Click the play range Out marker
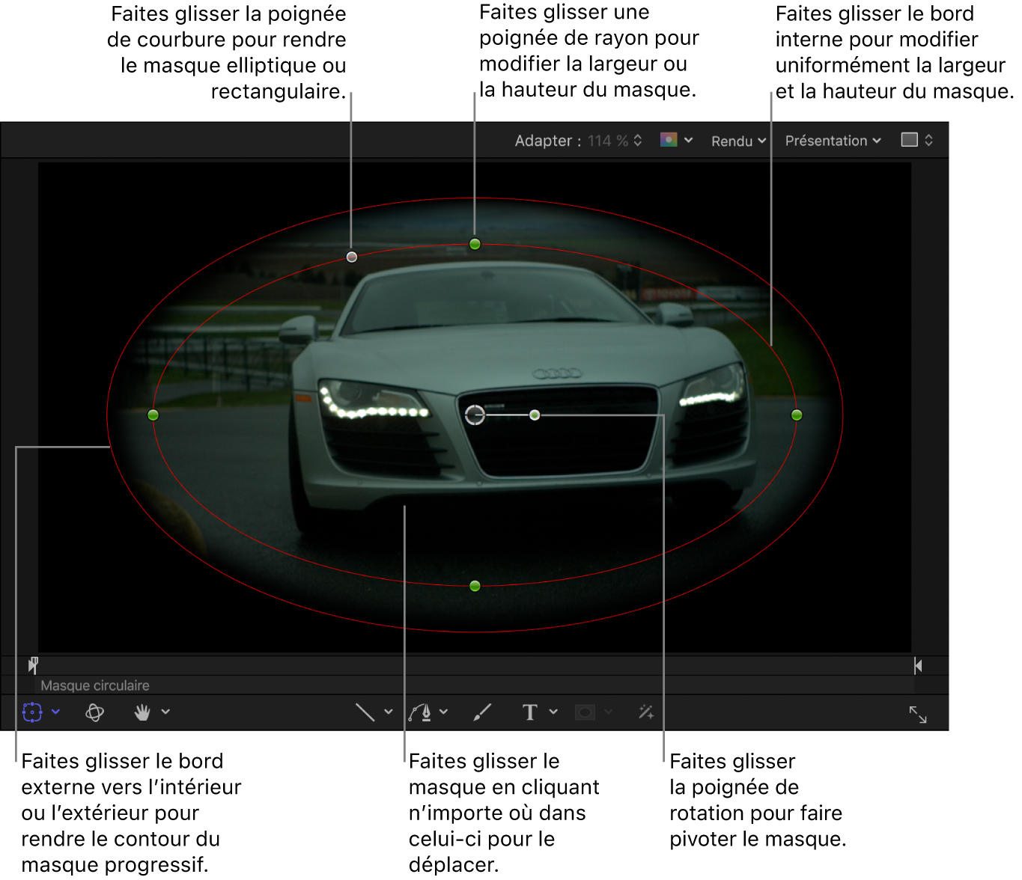This screenshot has width=1022, height=880. (918, 665)
